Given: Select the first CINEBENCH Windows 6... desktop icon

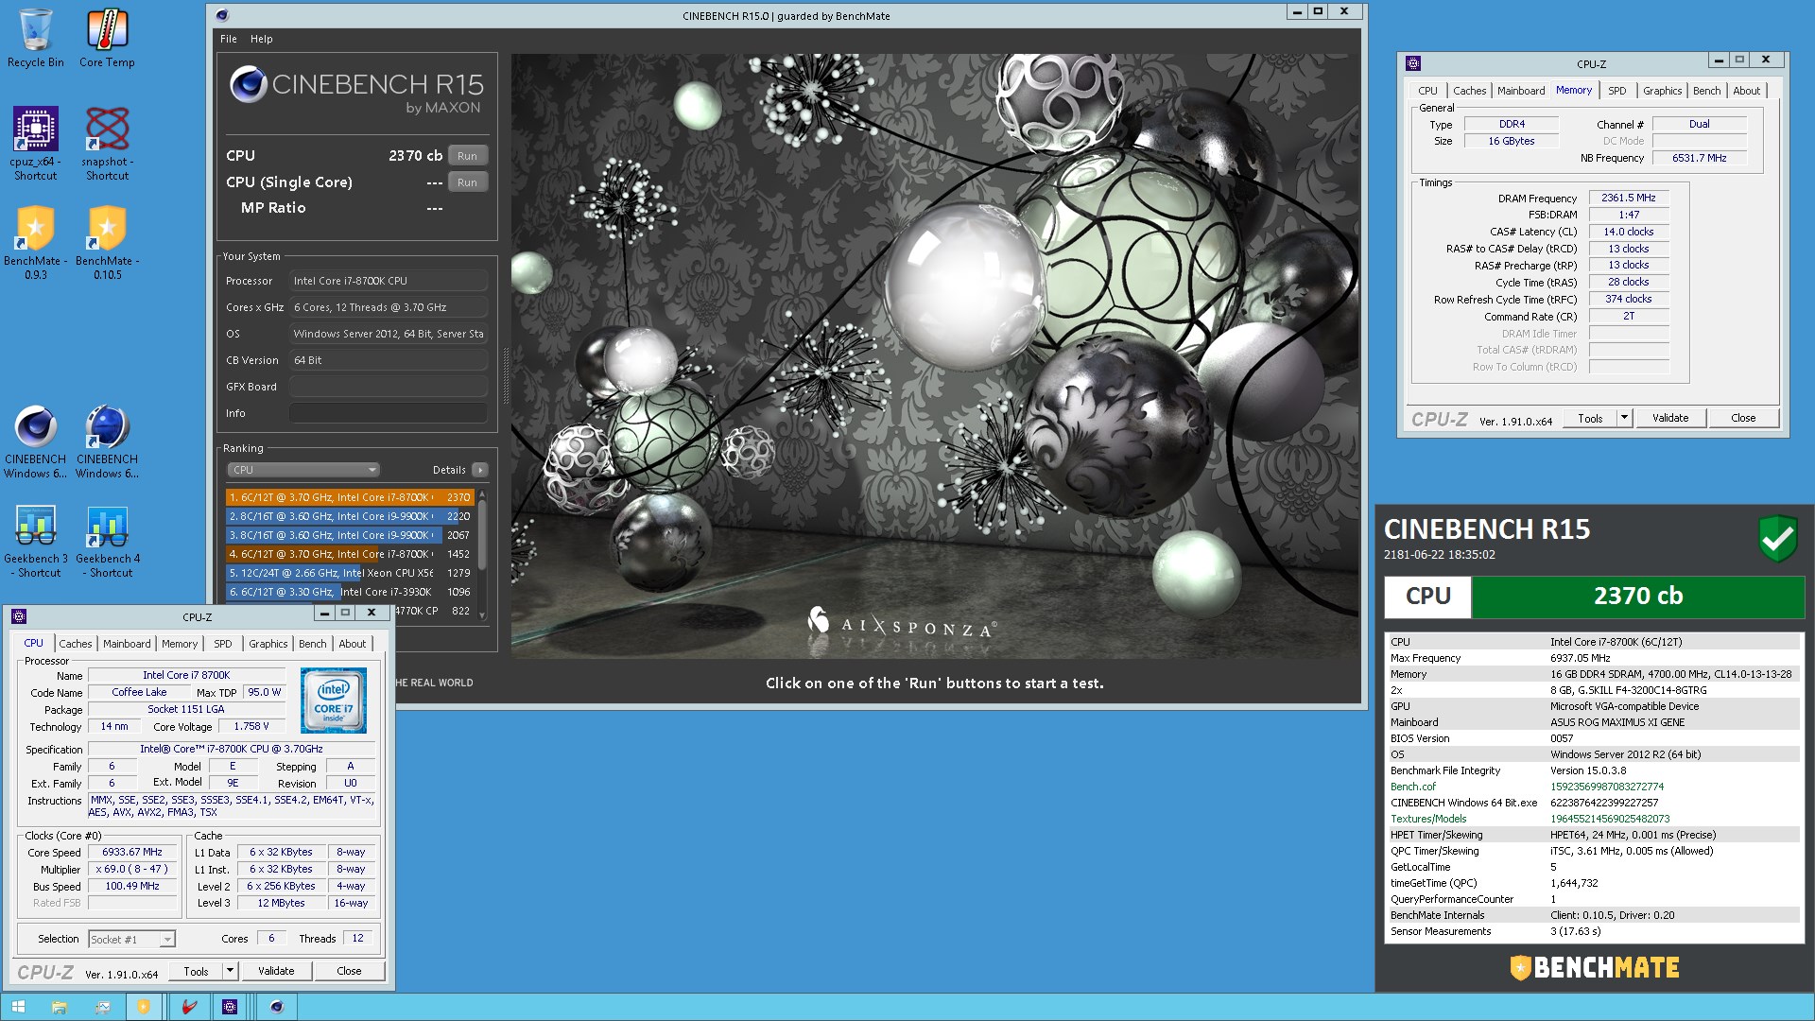Looking at the screenshot, I should coord(35,441).
